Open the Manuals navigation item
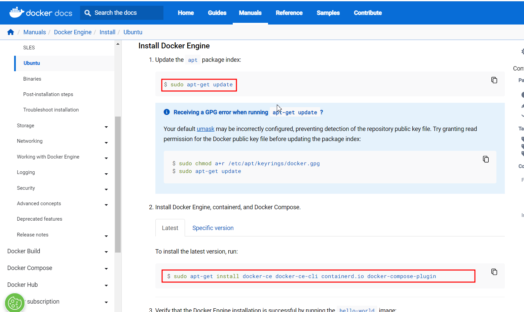524x312 pixels. click(250, 13)
